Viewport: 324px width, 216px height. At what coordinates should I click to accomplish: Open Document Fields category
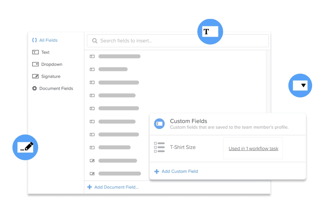point(56,88)
